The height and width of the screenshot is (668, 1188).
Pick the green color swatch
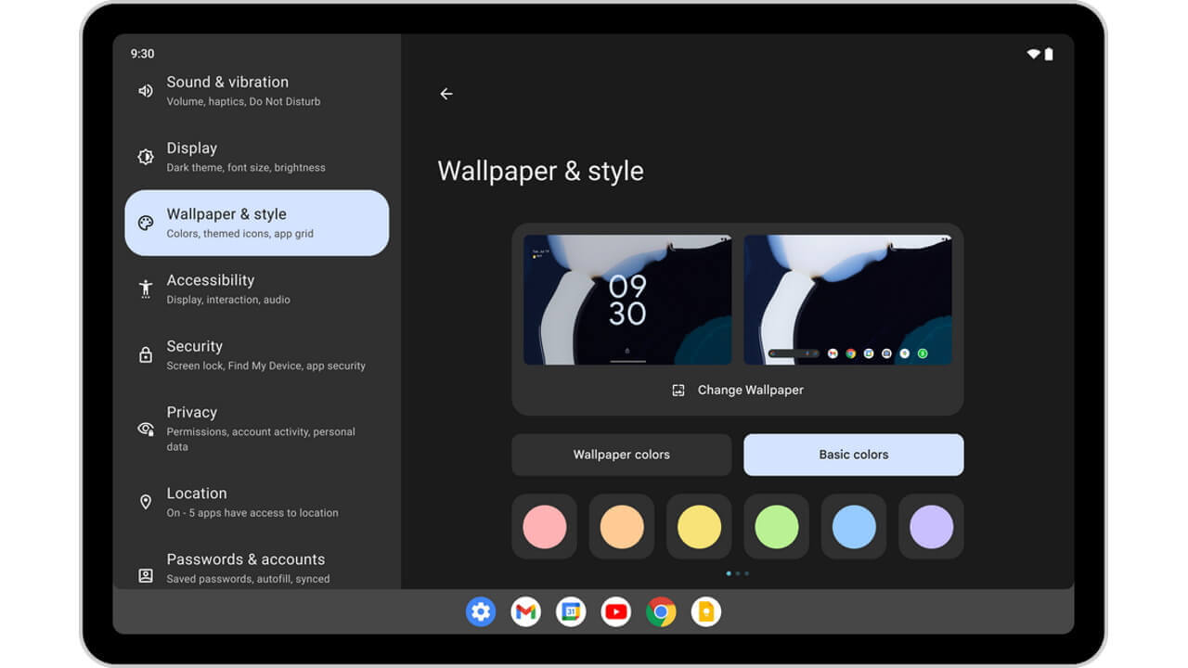click(776, 527)
